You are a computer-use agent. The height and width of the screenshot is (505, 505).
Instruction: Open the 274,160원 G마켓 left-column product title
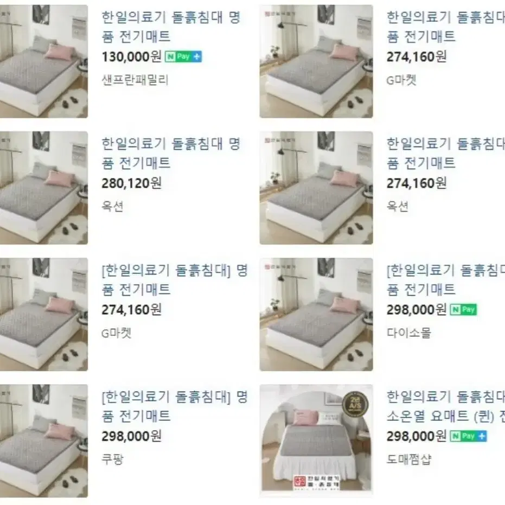pos(175,279)
